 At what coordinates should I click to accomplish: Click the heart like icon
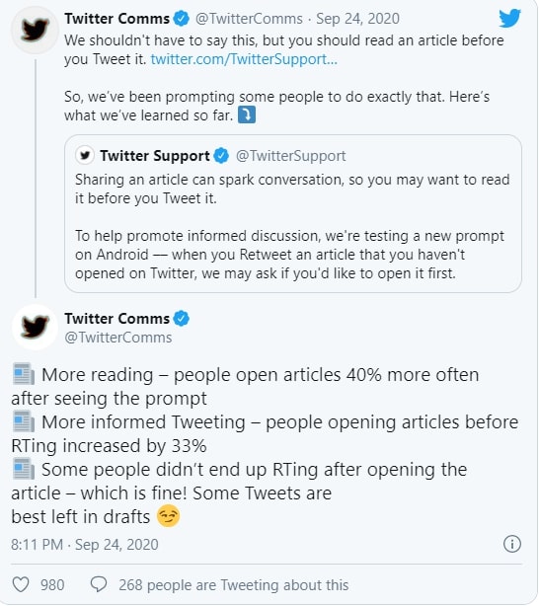[21, 584]
